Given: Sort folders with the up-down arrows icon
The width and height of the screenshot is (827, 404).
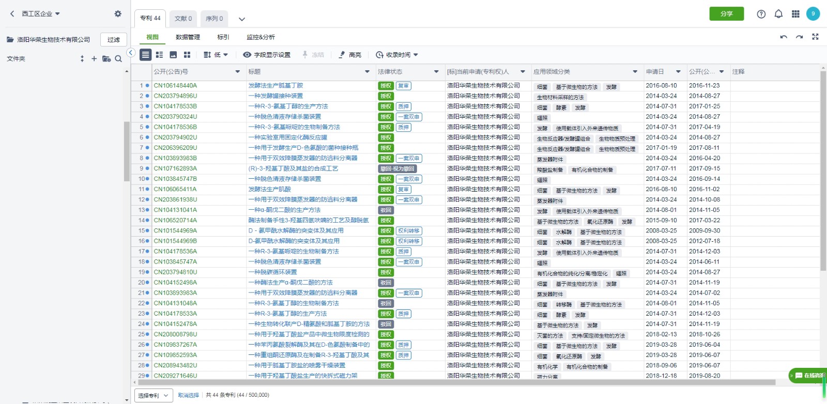Looking at the screenshot, I should coord(82,59).
